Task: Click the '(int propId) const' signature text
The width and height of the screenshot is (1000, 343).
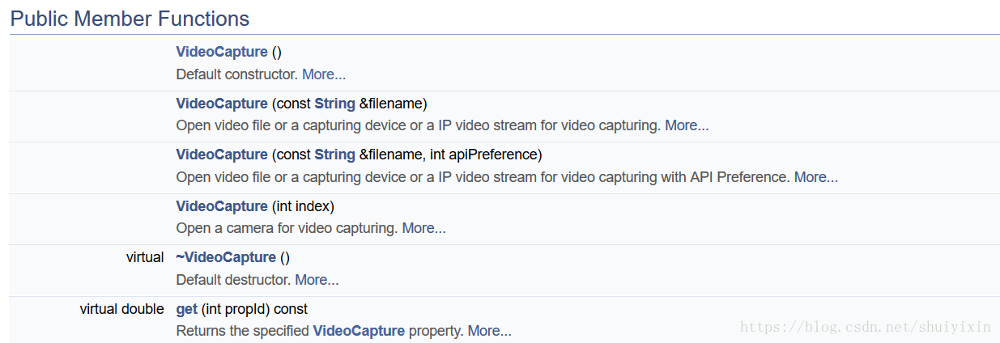Action: (254, 309)
